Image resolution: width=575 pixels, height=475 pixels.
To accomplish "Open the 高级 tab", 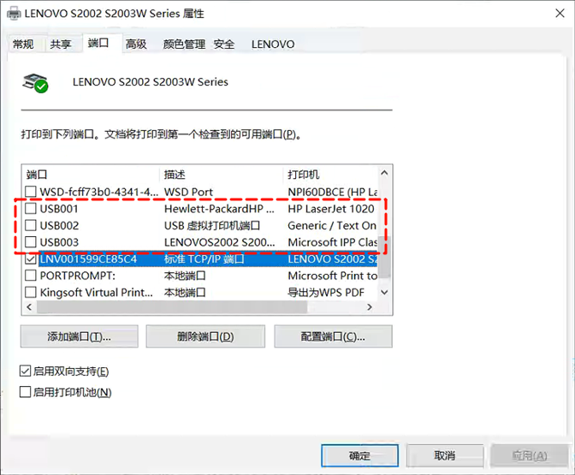I will click(136, 45).
